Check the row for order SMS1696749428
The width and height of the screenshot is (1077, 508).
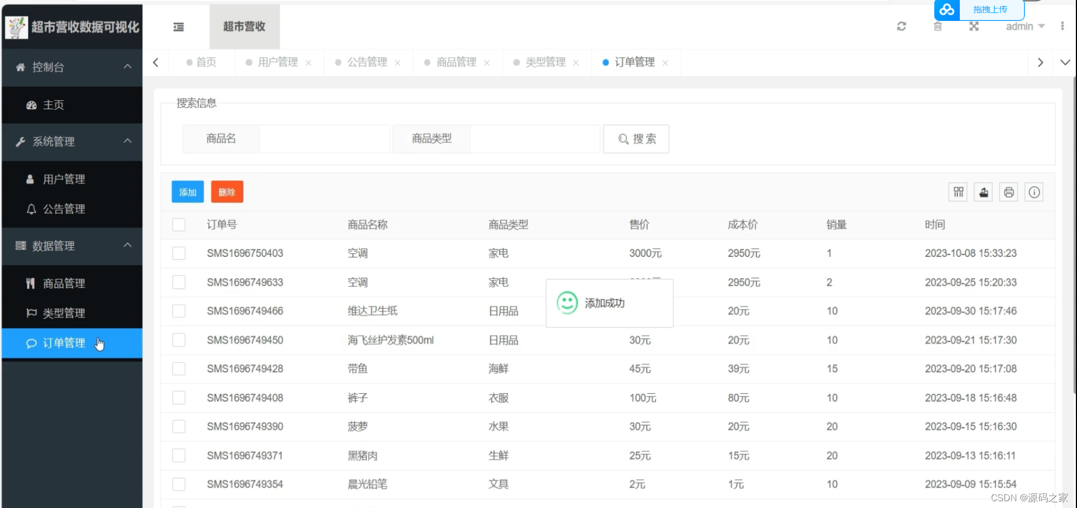pos(179,368)
